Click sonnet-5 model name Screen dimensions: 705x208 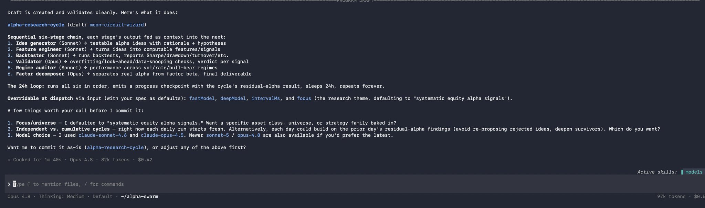218,135
